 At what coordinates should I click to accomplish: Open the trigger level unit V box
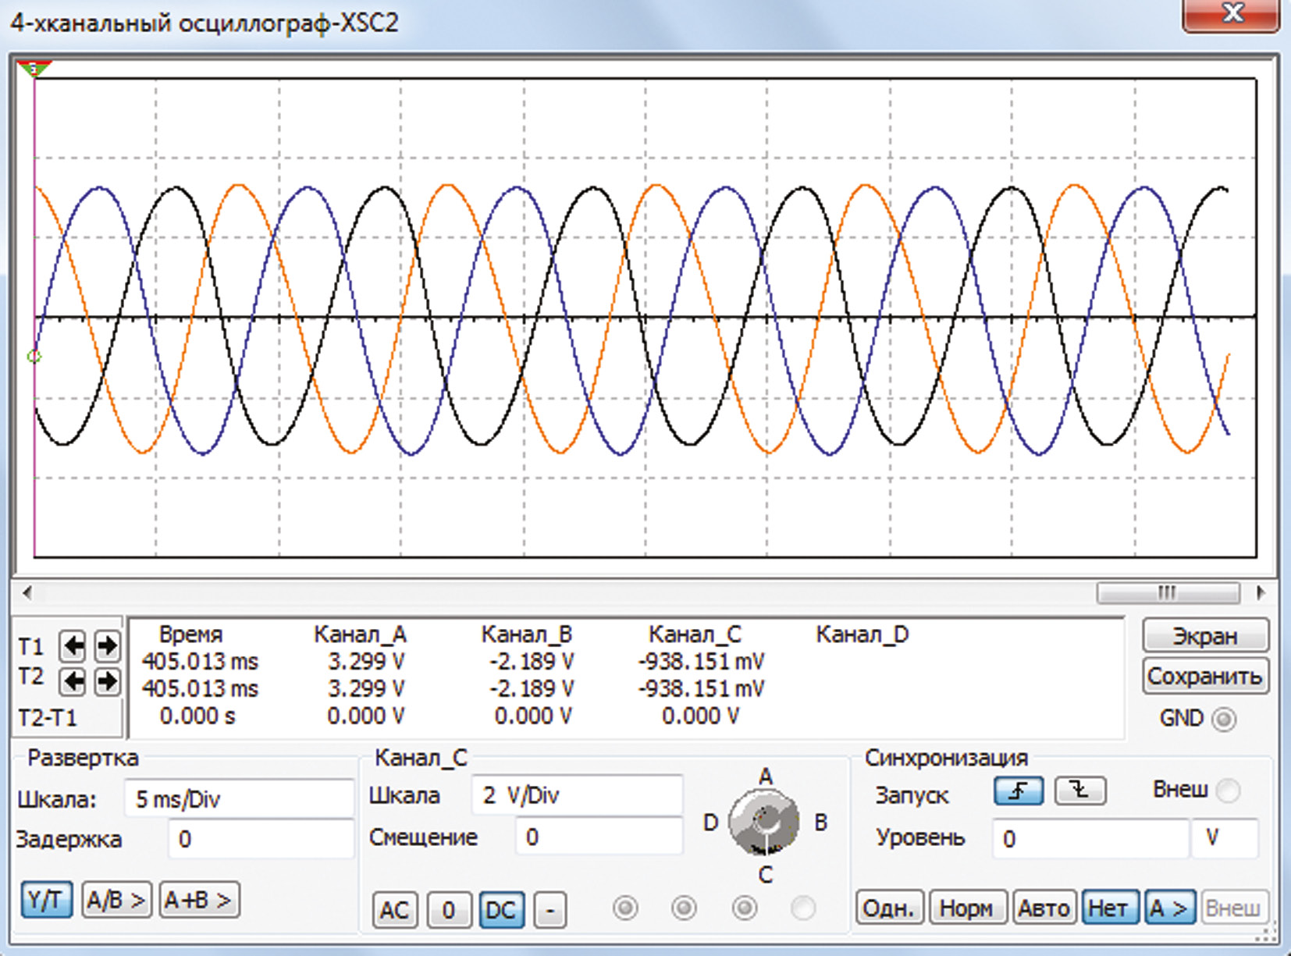coord(1224,840)
